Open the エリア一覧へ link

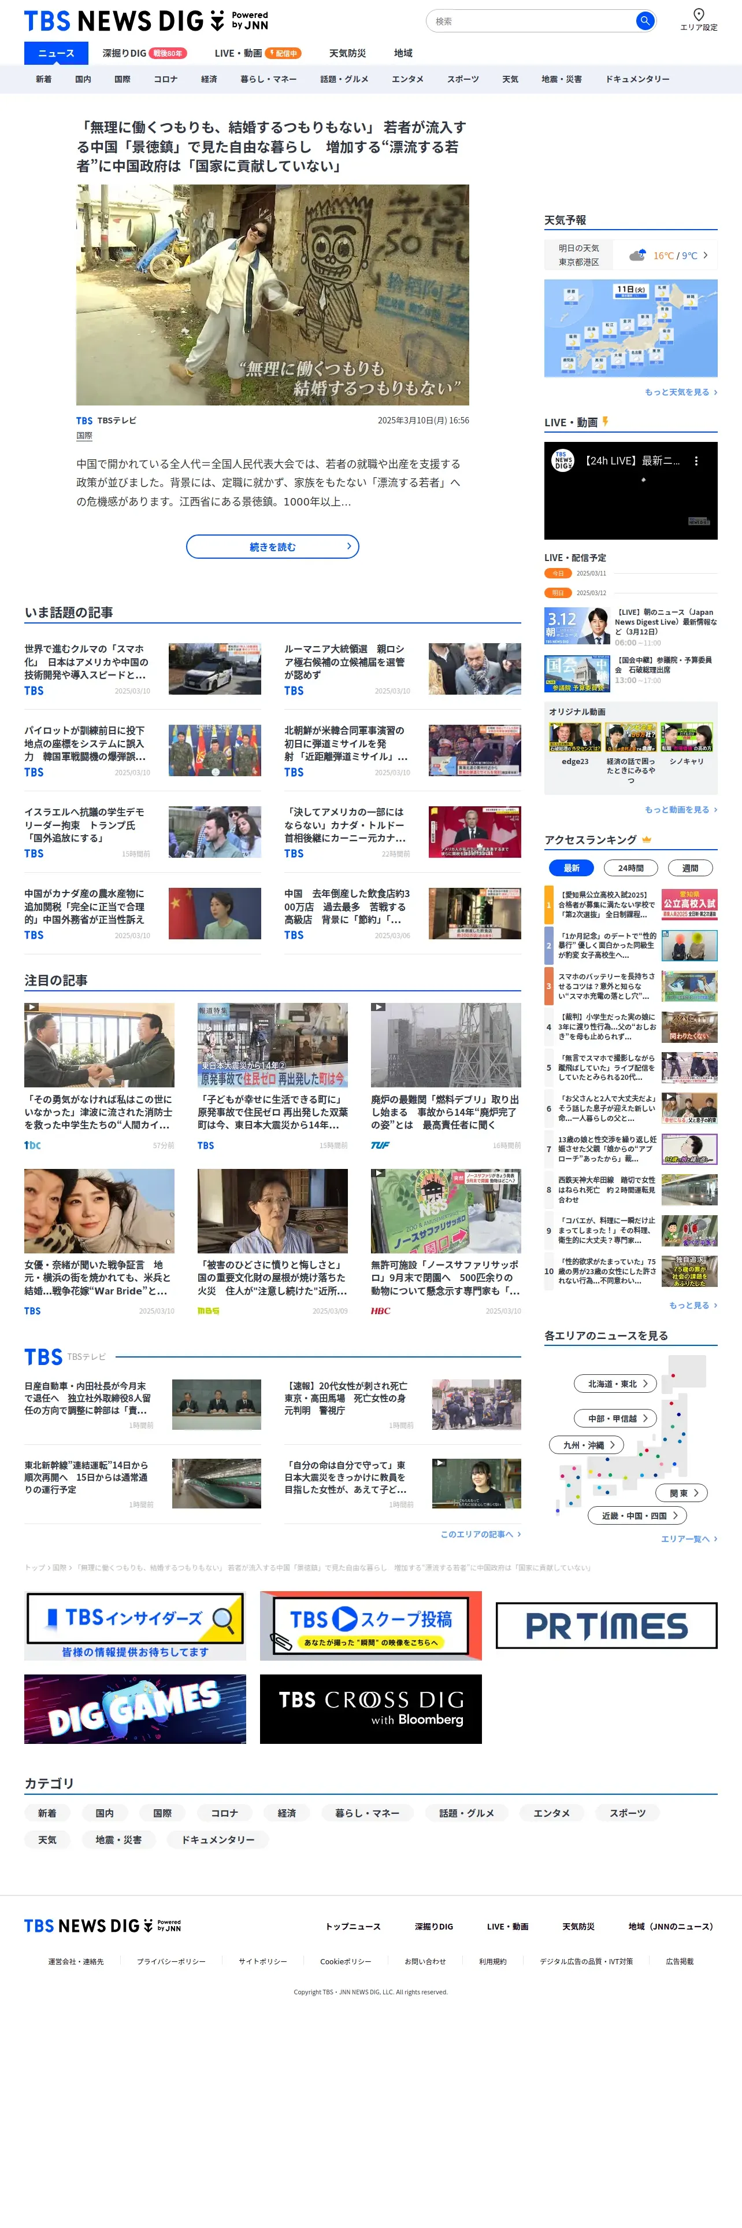[689, 1539]
